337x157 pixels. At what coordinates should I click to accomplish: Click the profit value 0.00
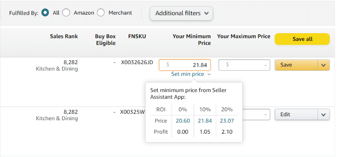pos(183,132)
